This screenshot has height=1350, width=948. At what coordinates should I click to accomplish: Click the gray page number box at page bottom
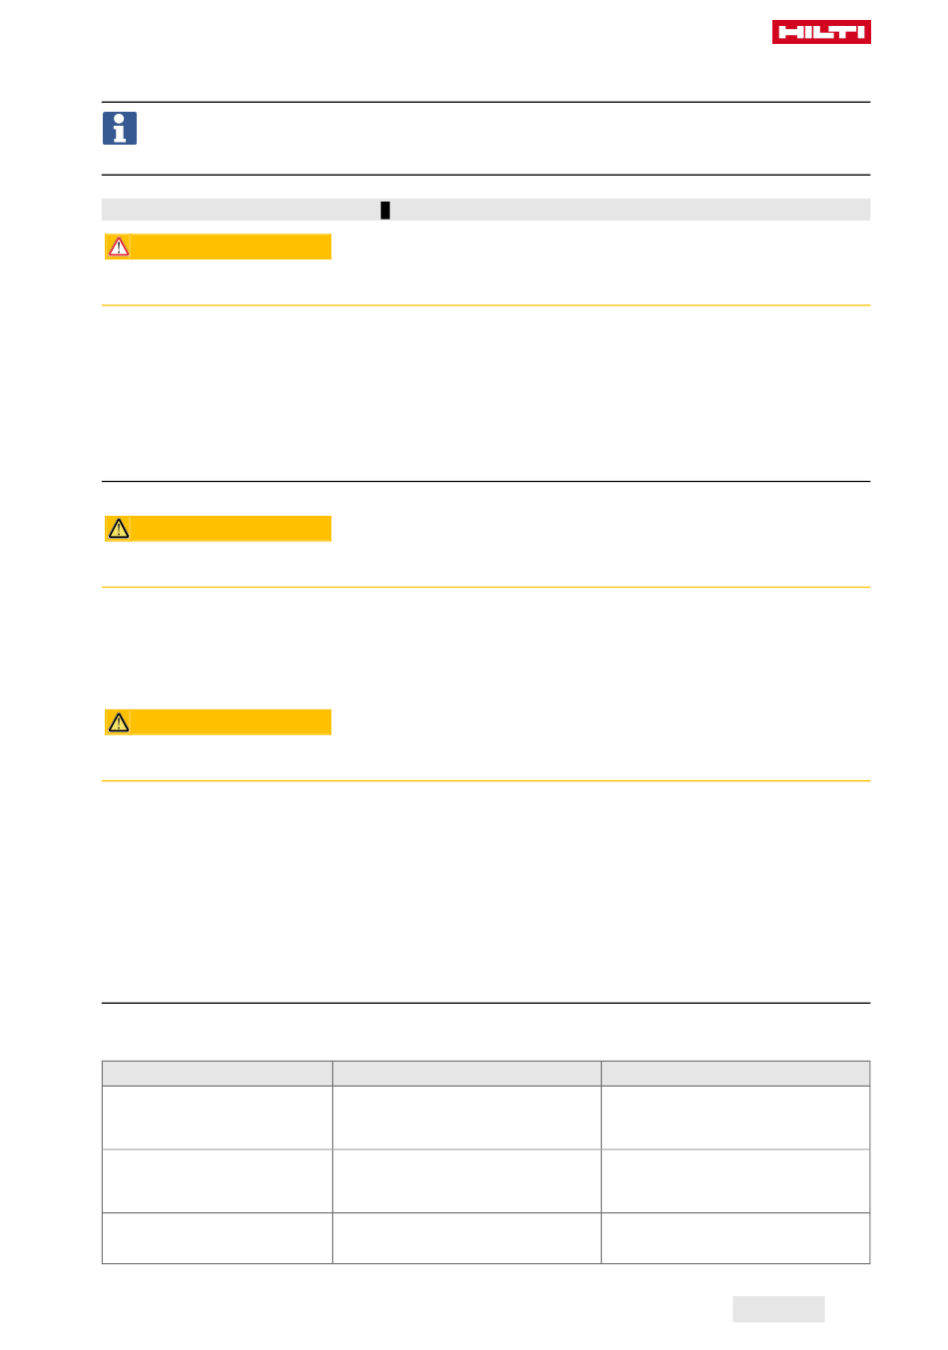pyautogui.click(x=778, y=1309)
